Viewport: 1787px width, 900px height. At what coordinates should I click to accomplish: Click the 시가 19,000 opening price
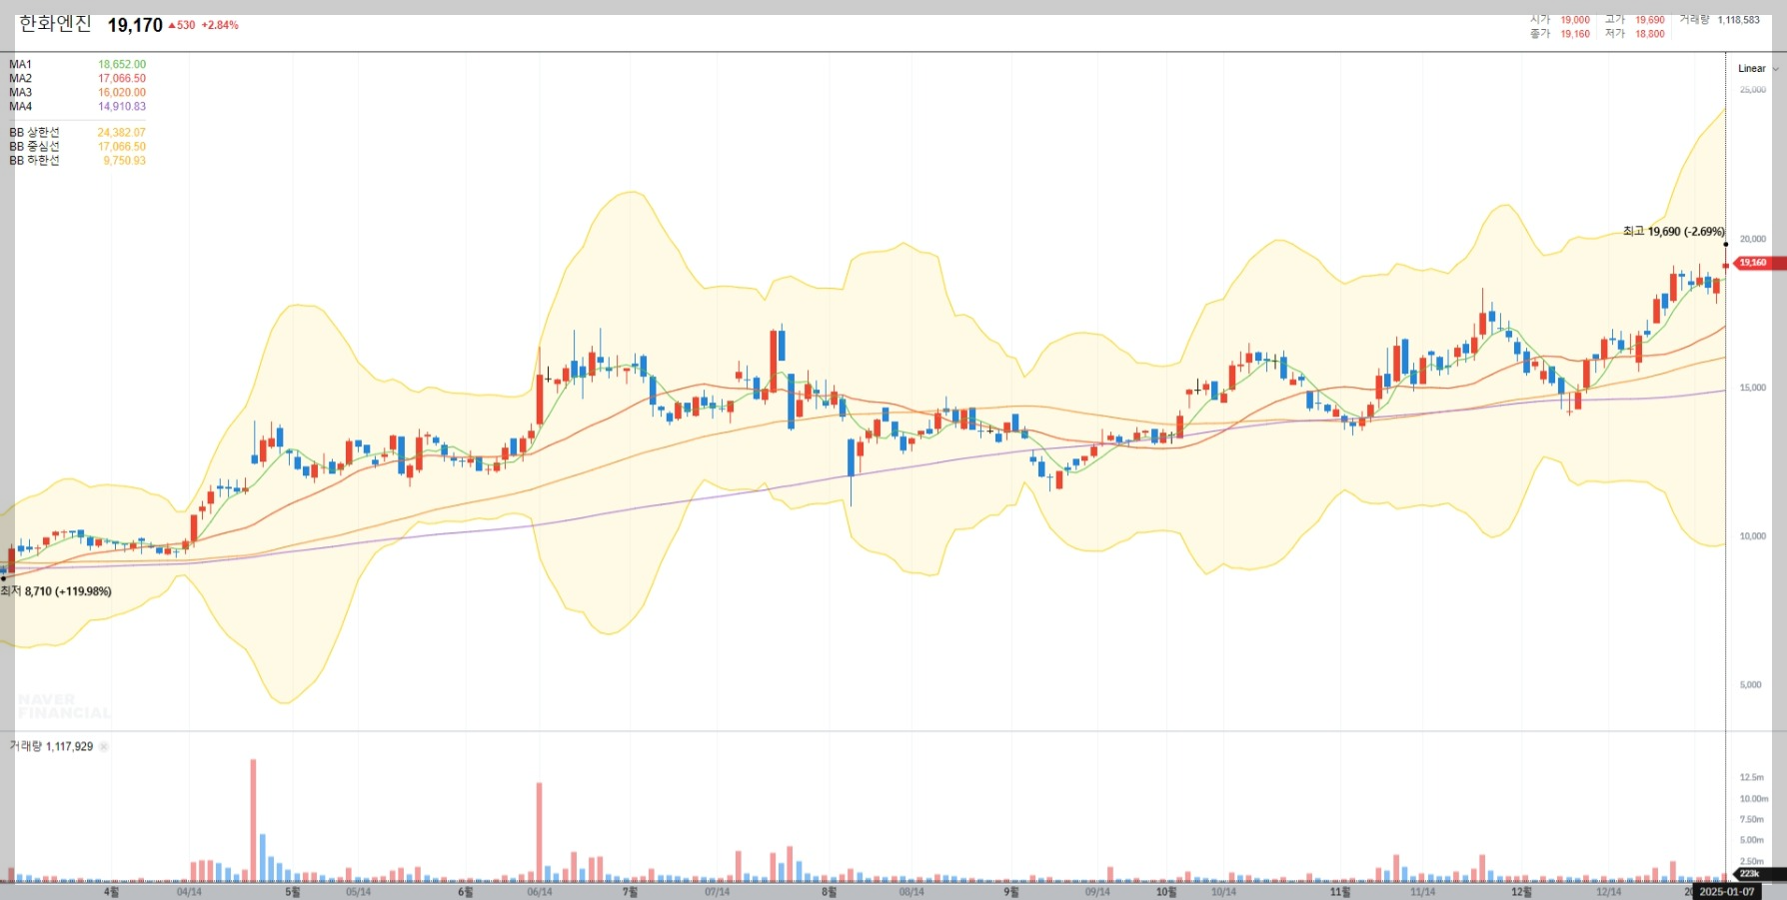(1575, 20)
